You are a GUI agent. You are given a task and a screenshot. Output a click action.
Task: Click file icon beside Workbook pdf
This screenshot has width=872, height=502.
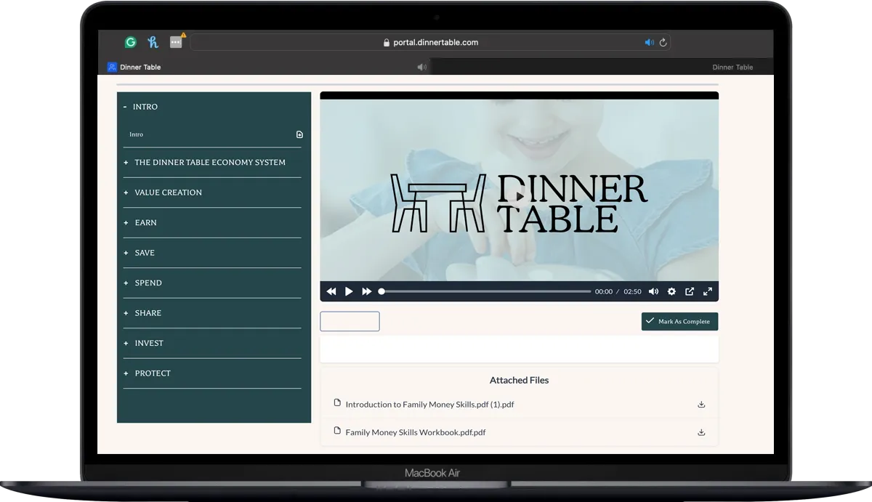pos(337,431)
